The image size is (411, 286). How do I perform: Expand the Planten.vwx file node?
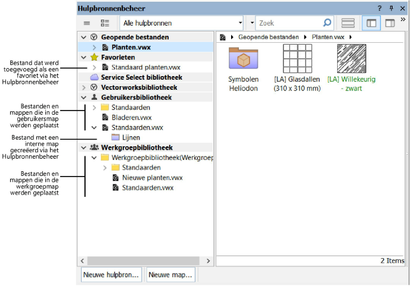94,48
